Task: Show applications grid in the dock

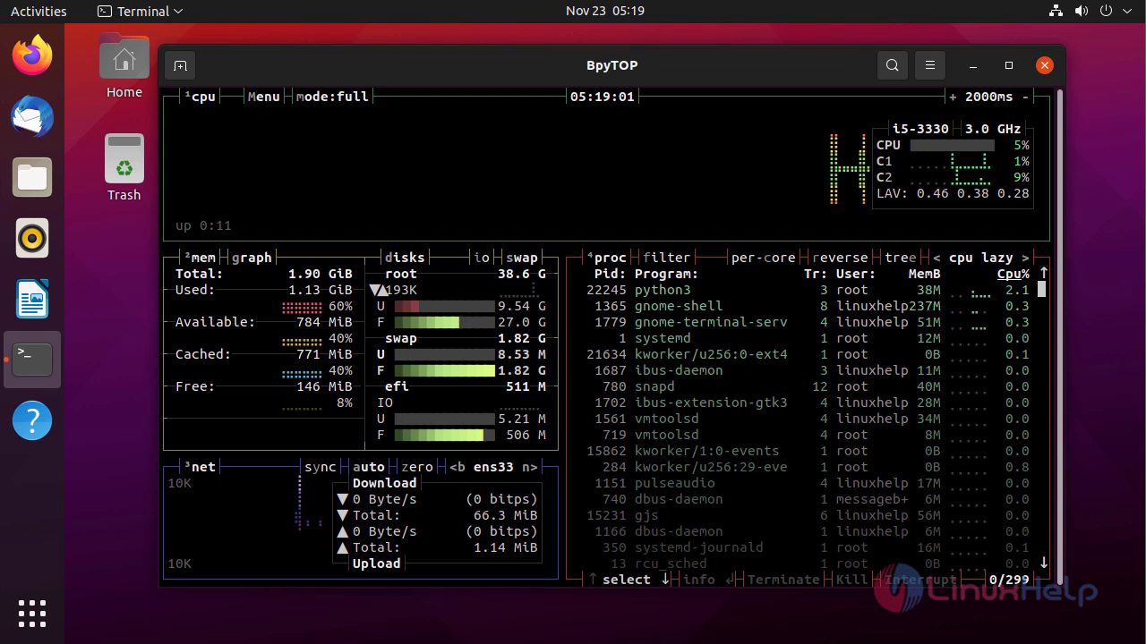Action: [x=32, y=614]
